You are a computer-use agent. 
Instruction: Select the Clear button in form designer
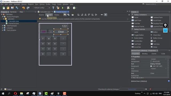[x=61, y=32]
